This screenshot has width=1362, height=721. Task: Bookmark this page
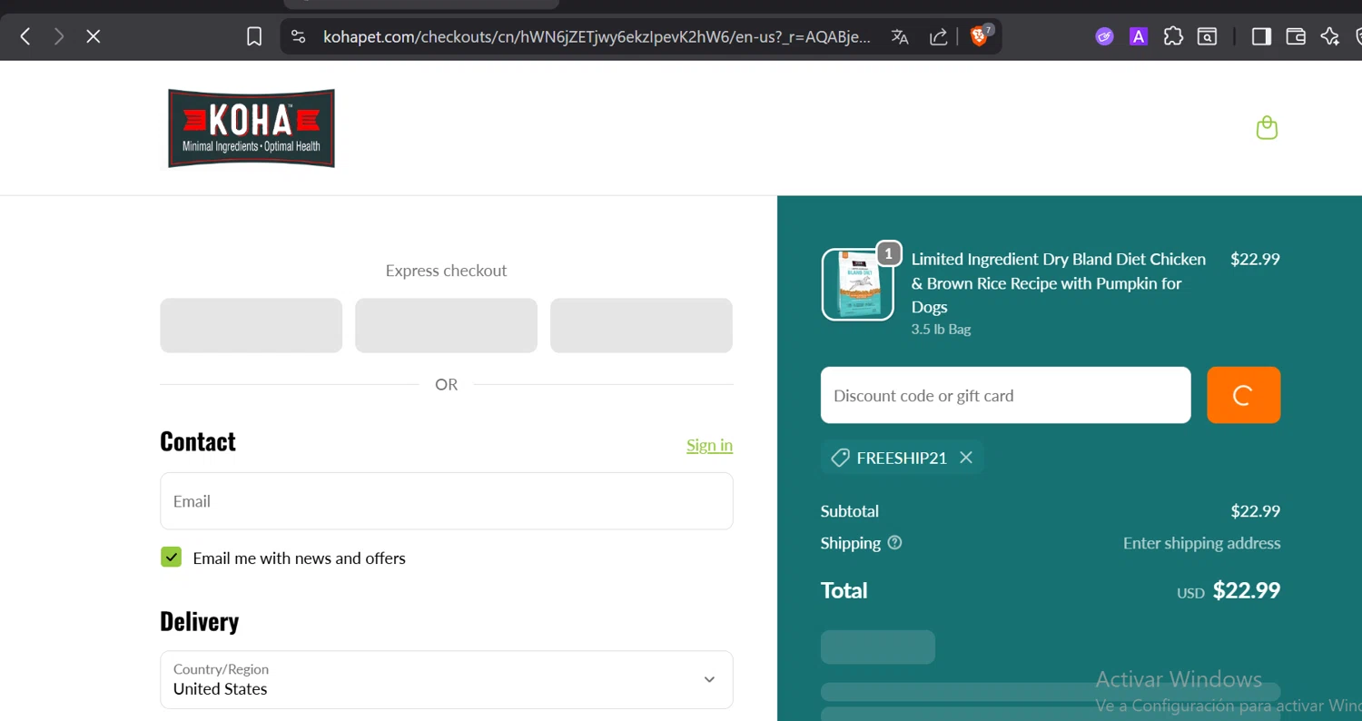point(254,36)
